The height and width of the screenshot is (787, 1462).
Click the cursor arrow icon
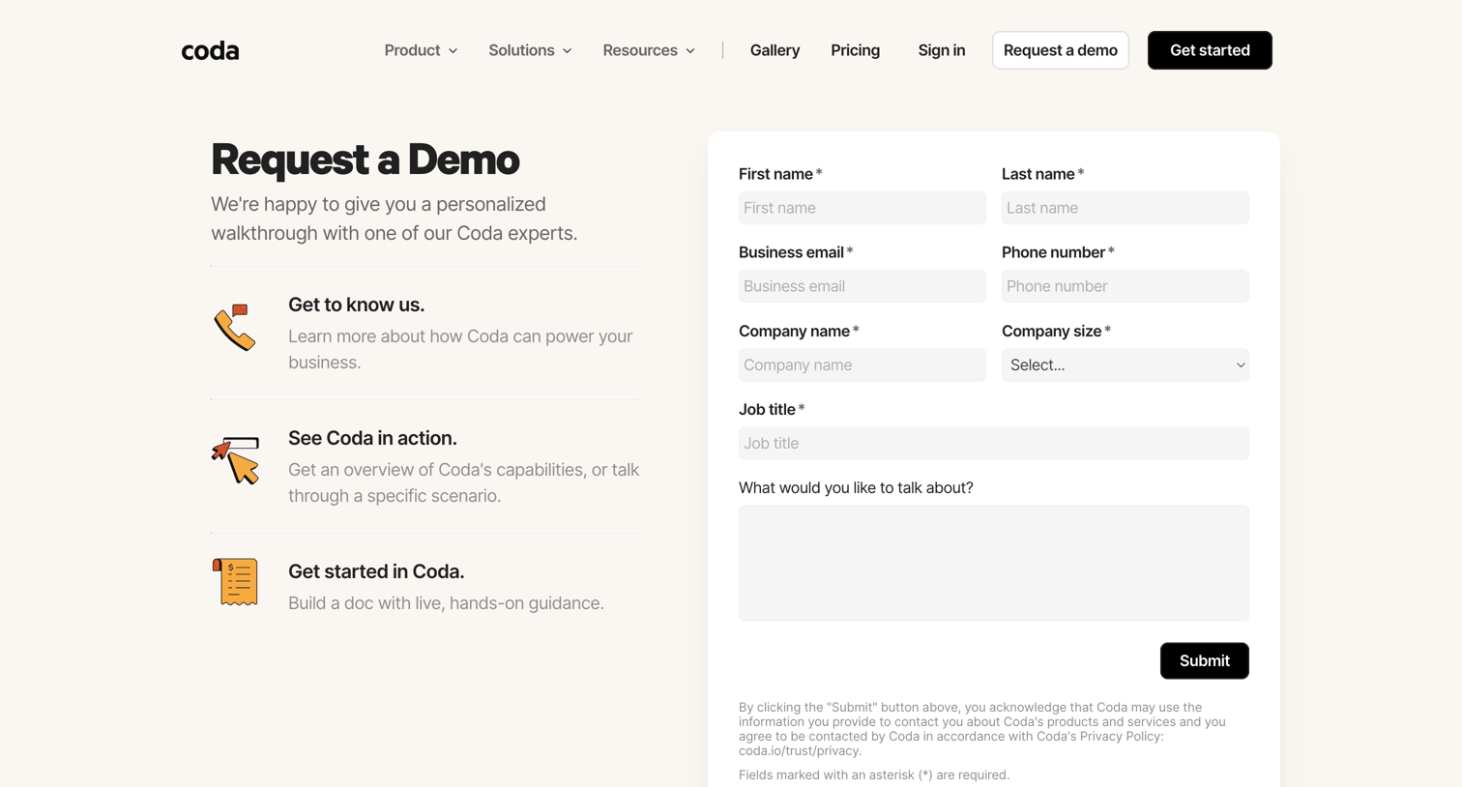236,460
